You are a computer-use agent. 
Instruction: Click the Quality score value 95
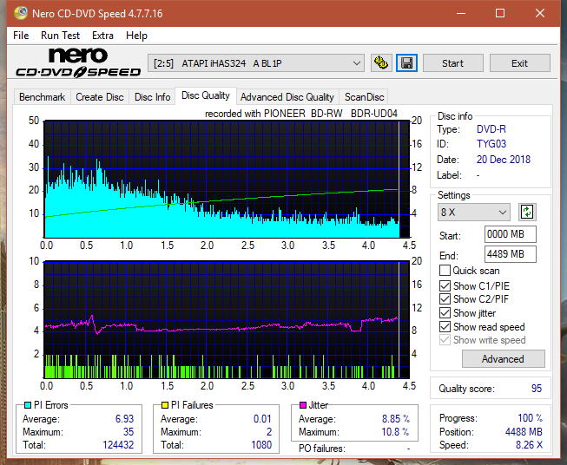point(537,389)
